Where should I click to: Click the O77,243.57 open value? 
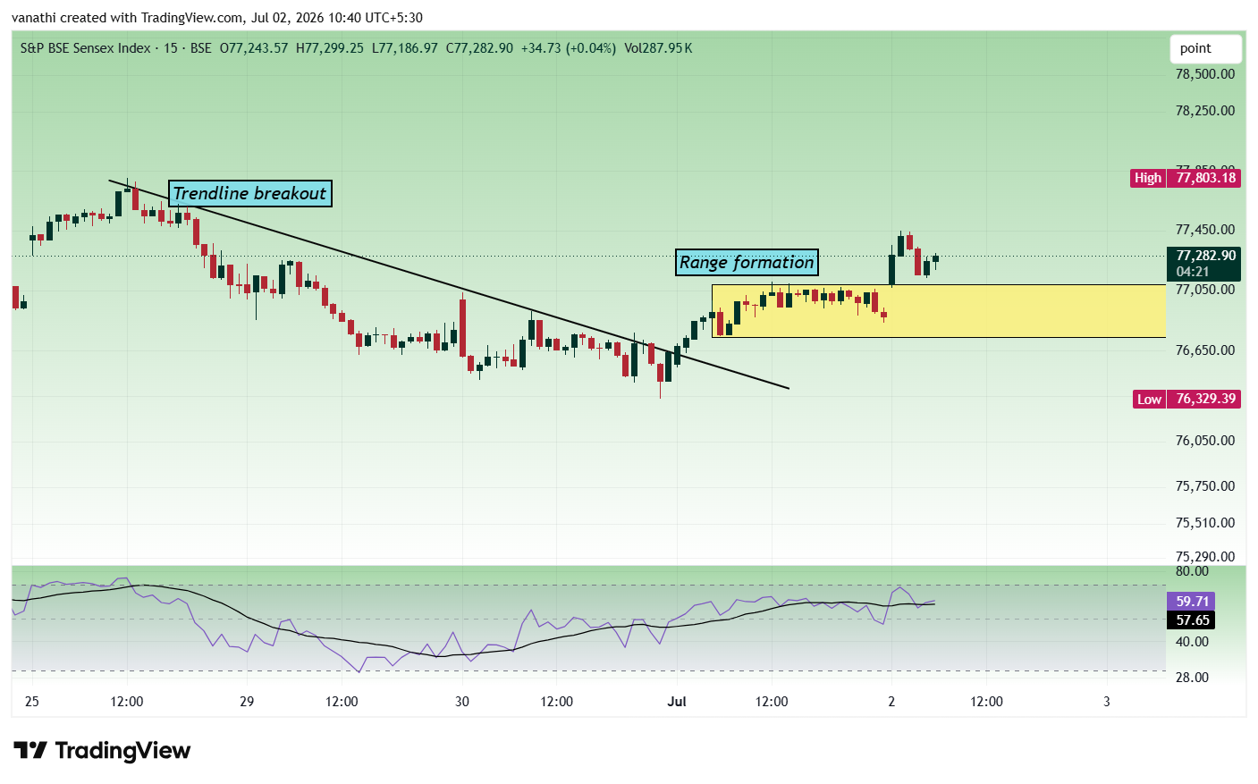[x=254, y=48]
